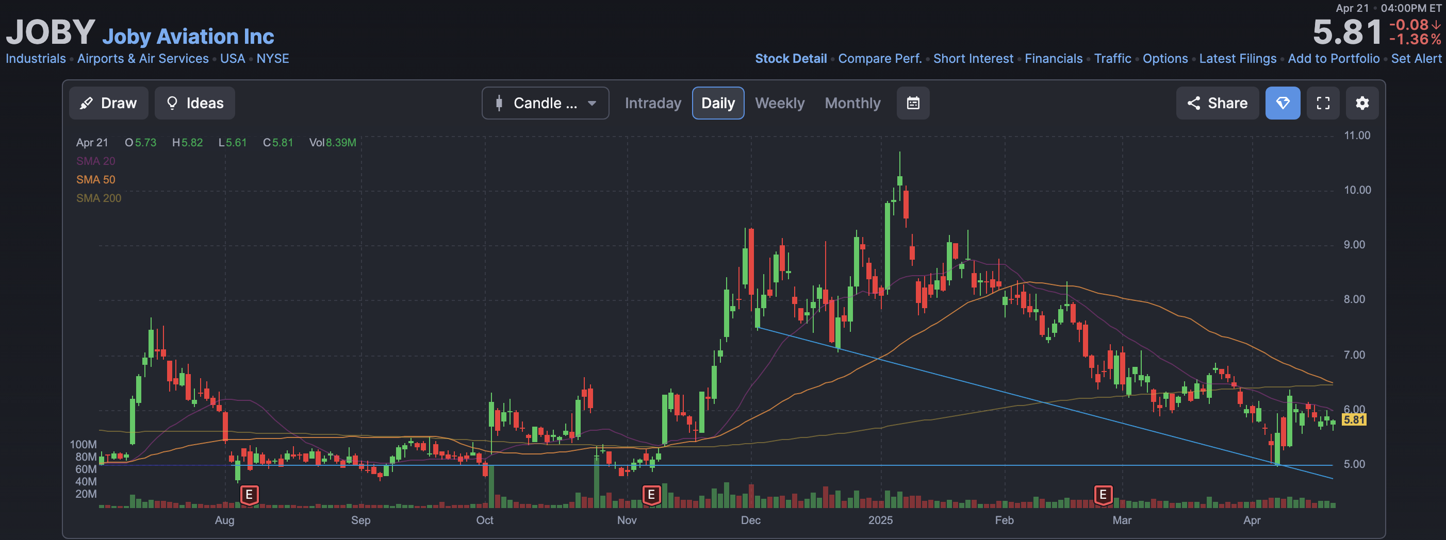Click the share icon in Share button
The width and height of the screenshot is (1446, 540).
click(x=1193, y=103)
